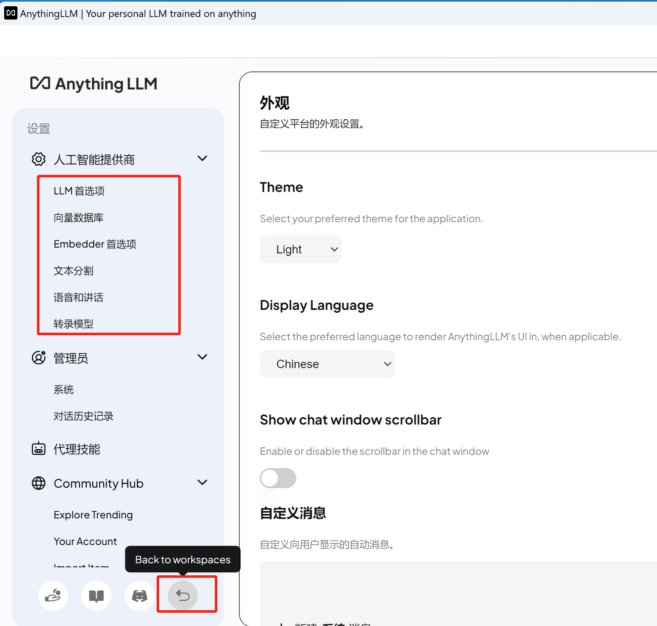
Task: Open the 代理技能 page
Action: pyautogui.click(x=77, y=449)
